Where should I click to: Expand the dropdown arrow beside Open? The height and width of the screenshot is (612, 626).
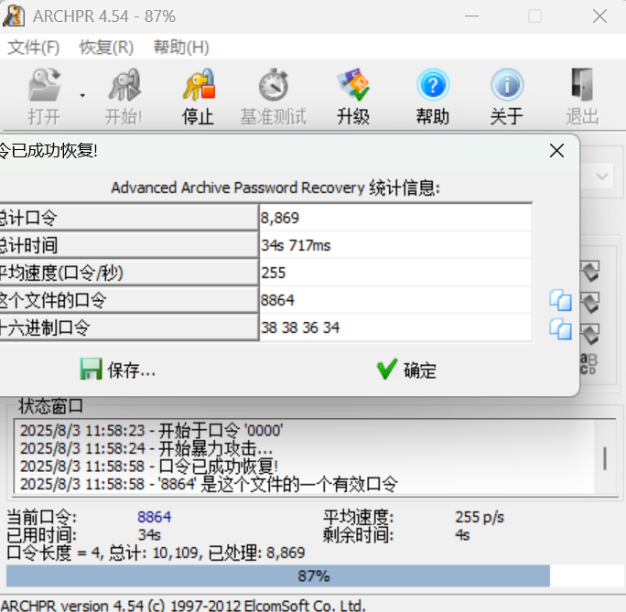[x=82, y=96]
